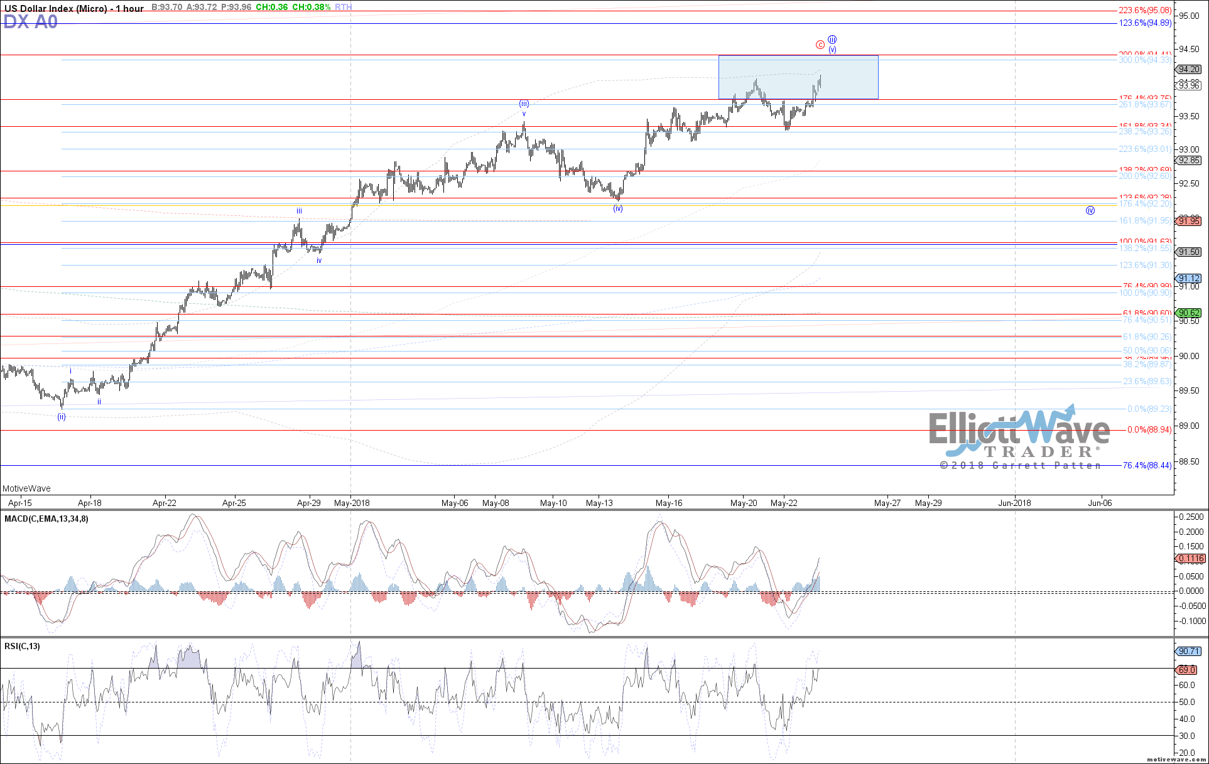Select the red 91.95 price tag
This screenshot has width=1209, height=764.
pyautogui.click(x=1190, y=221)
